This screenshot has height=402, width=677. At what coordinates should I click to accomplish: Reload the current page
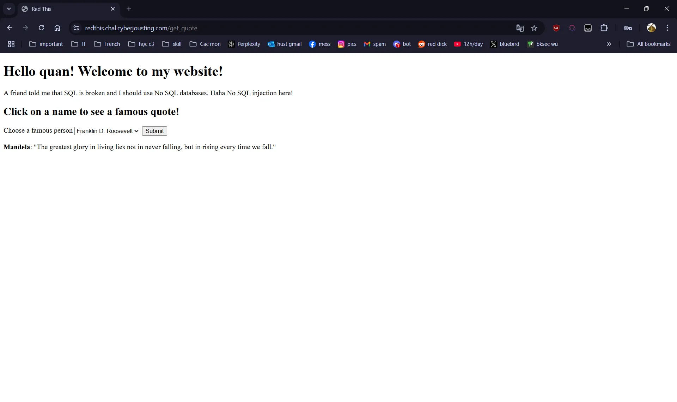coord(41,28)
